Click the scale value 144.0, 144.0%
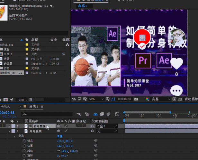The image size is (198, 160). pos(70,151)
